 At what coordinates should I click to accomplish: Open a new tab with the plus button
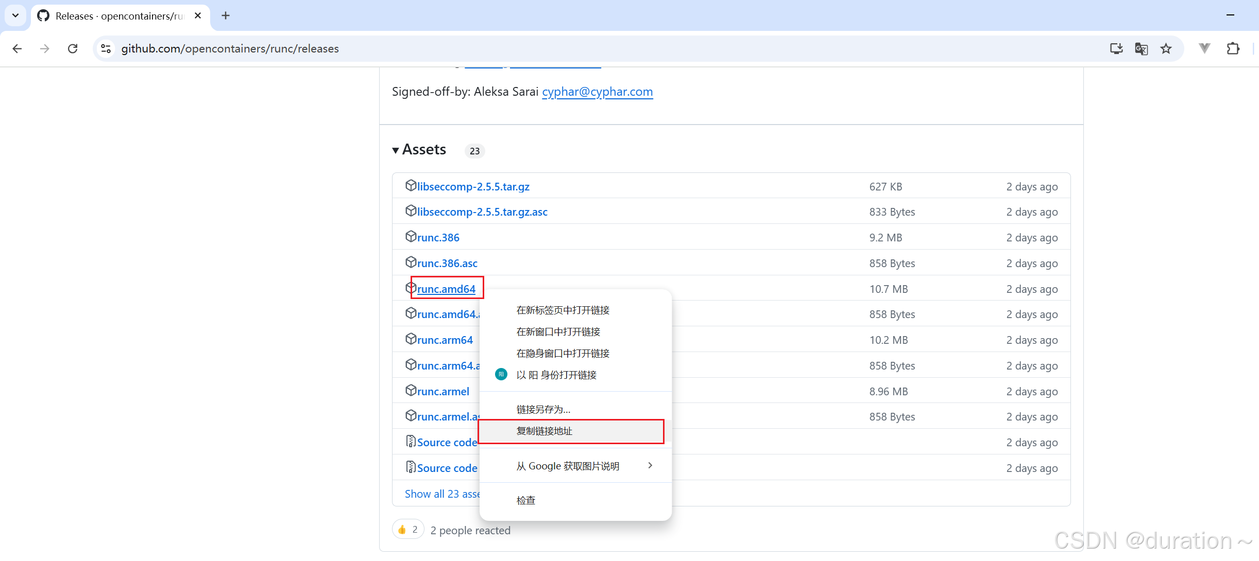226,15
